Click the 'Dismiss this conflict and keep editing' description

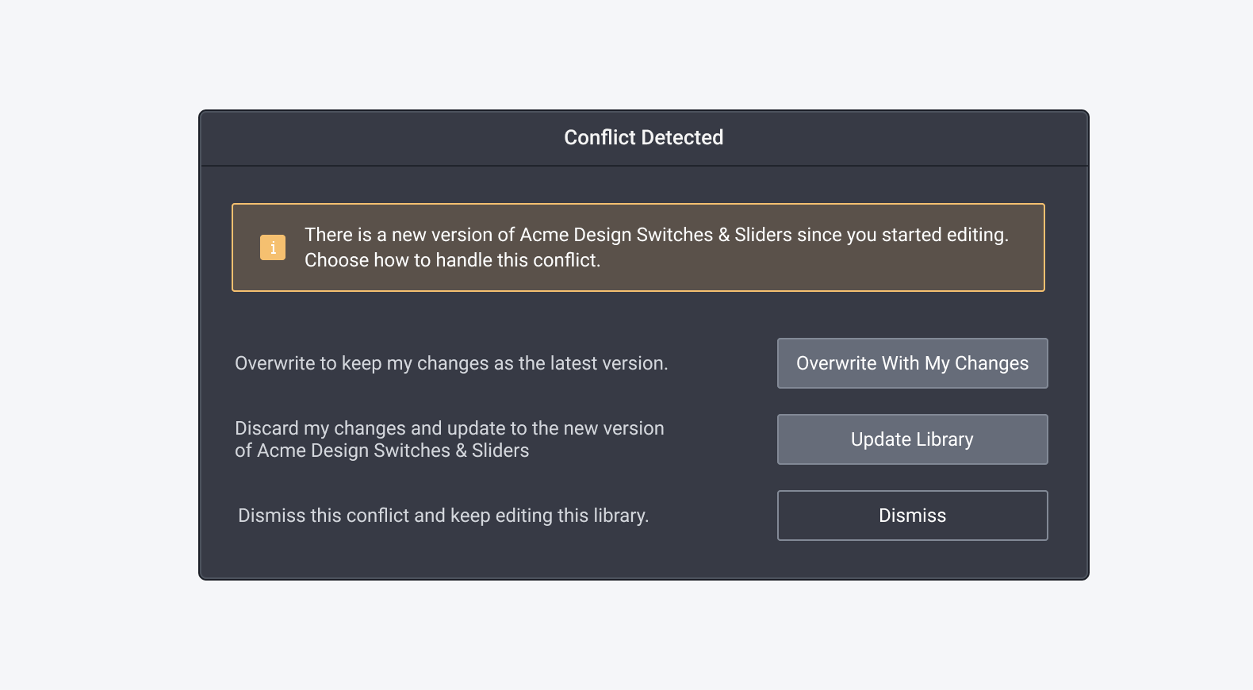[x=443, y=516]
